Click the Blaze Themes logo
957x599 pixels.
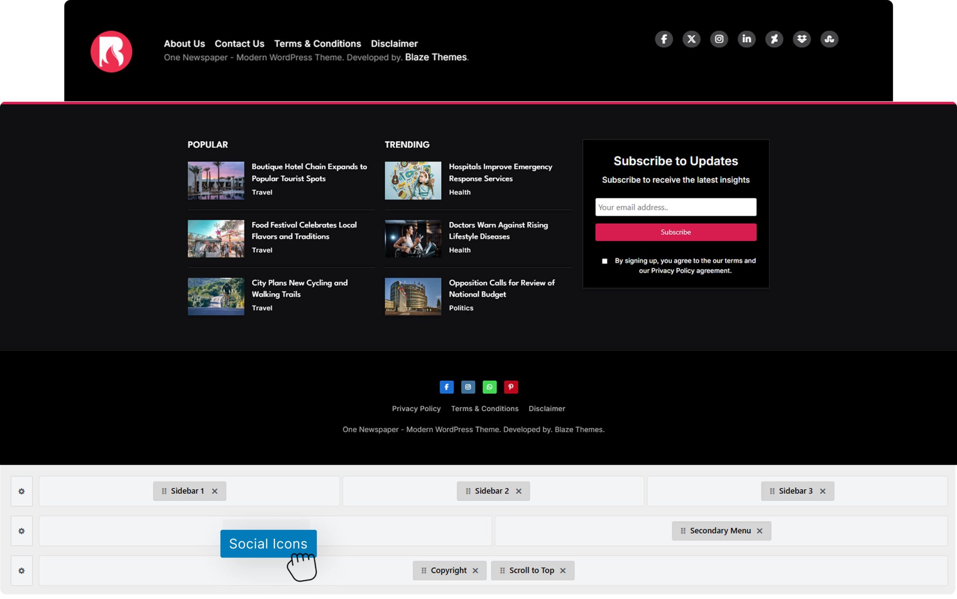111,52
